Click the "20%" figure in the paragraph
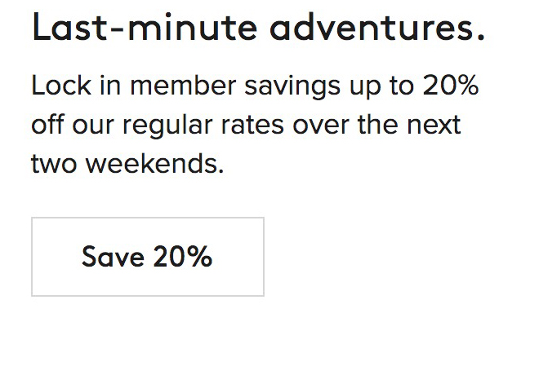The width and height of the screenshot is (539, 375). 450,86
